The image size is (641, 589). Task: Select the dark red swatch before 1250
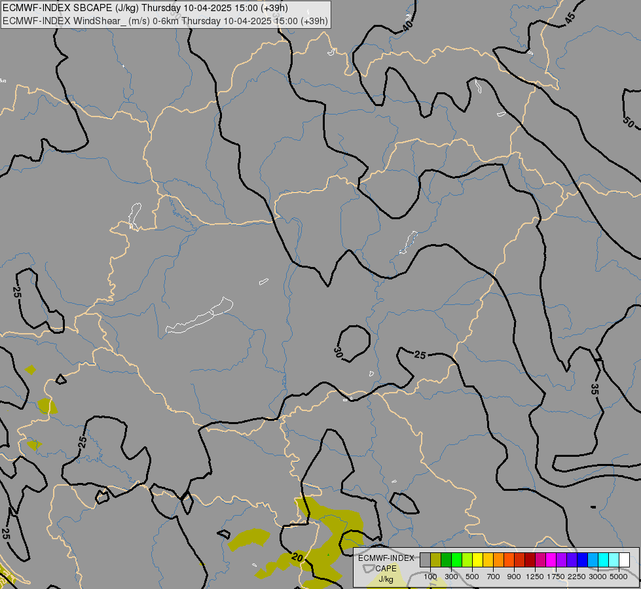point(530,560)
